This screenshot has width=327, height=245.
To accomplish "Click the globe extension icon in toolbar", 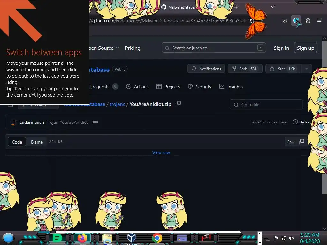I will tap(296, 20).
